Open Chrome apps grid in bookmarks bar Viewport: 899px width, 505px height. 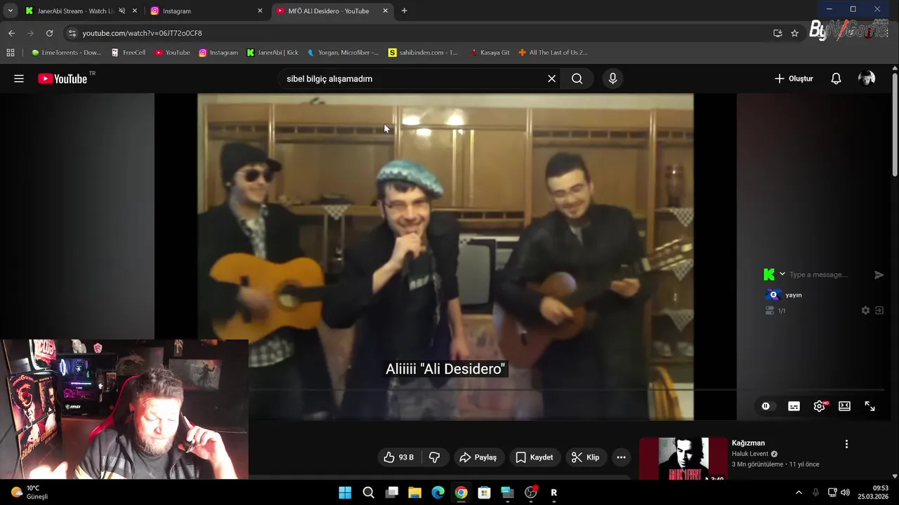pos(11,53)
